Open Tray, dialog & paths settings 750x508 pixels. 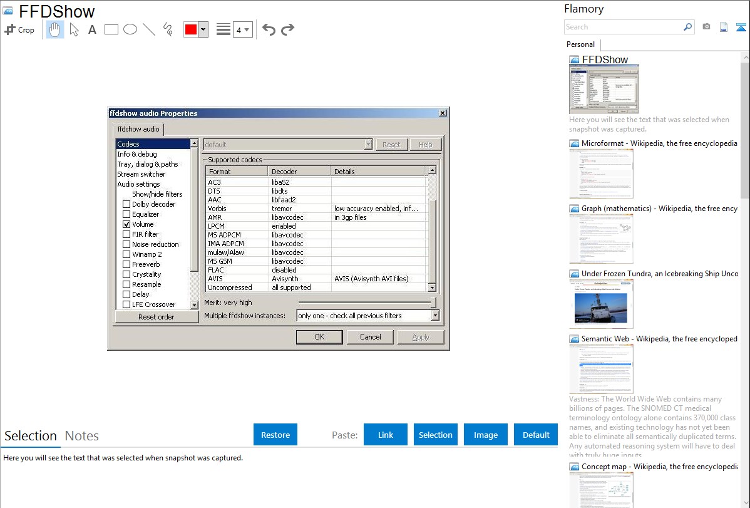(148, 164)
